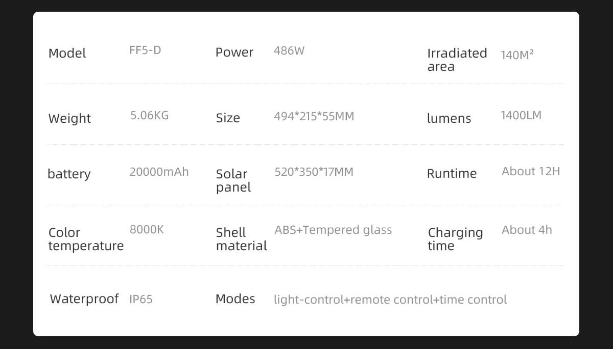Click the IP65 waterproof rating
This screenshot has width=613, height=349.
(141, 299)
